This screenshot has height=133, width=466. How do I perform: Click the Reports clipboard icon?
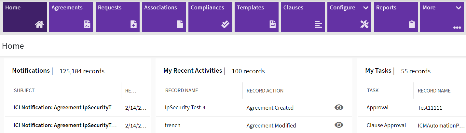tap(412, 25)
